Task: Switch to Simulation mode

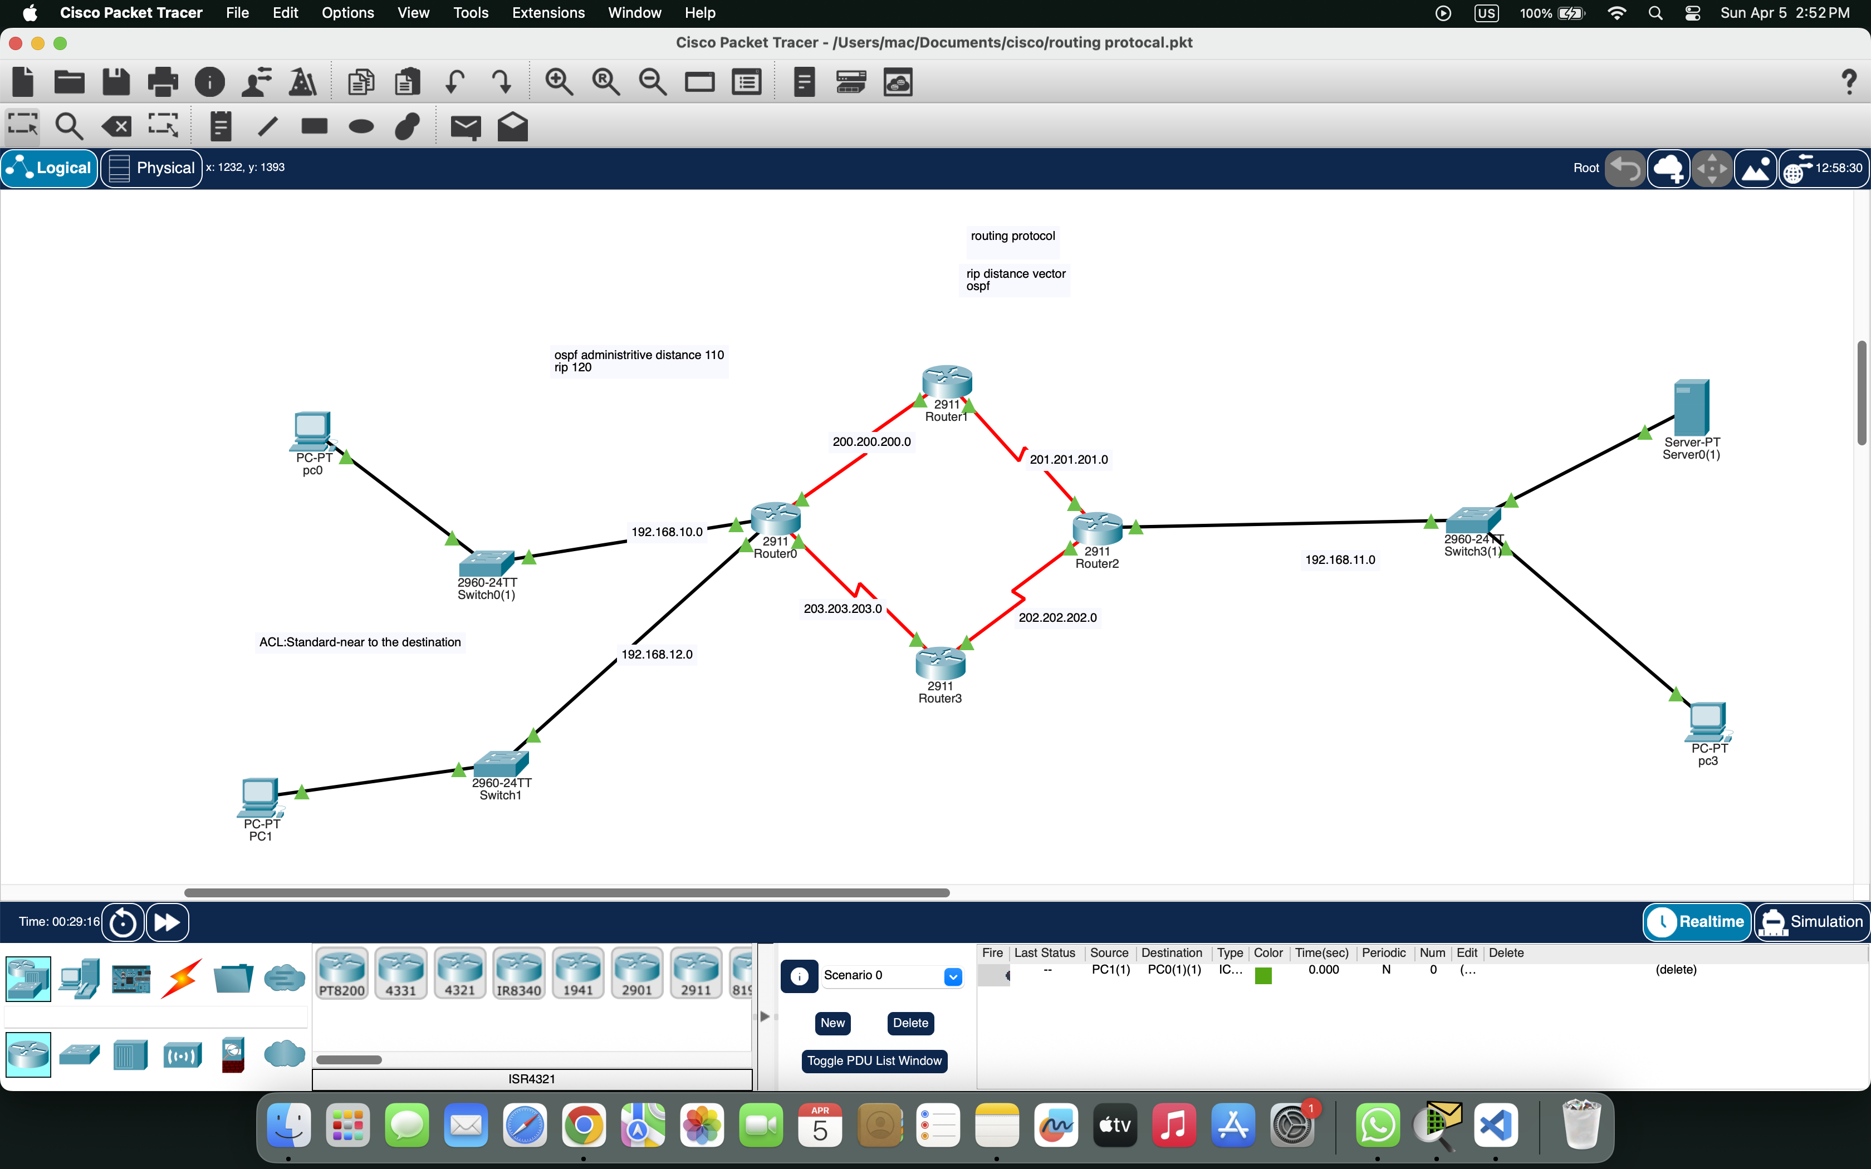Action: [x=1811, y=922]
